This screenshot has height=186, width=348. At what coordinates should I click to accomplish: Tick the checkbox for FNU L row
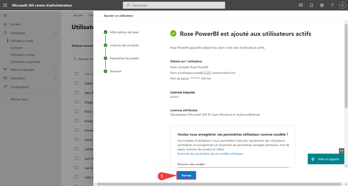pos(77,111)
